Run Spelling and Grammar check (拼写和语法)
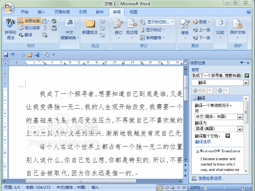The image size is (255, 191). pyautogui.click(x=11, y=29)
